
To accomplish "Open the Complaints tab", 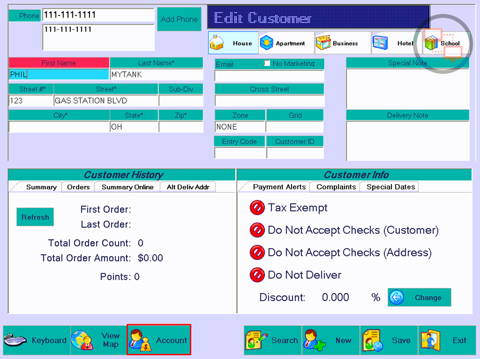I will point(336,187).
